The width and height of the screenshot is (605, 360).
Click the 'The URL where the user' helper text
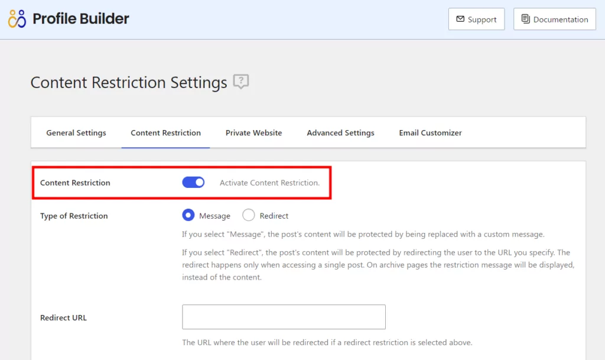click(327, 342)
